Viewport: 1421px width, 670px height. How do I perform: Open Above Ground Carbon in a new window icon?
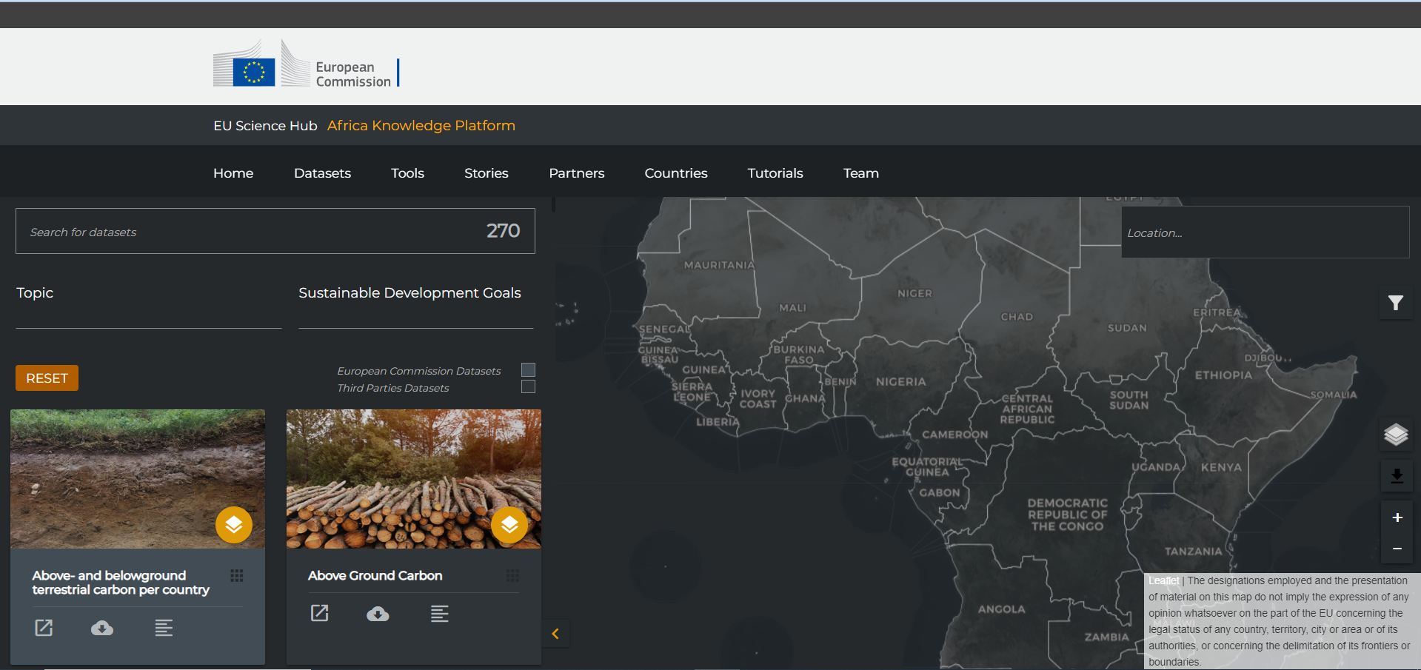point(319,613)
